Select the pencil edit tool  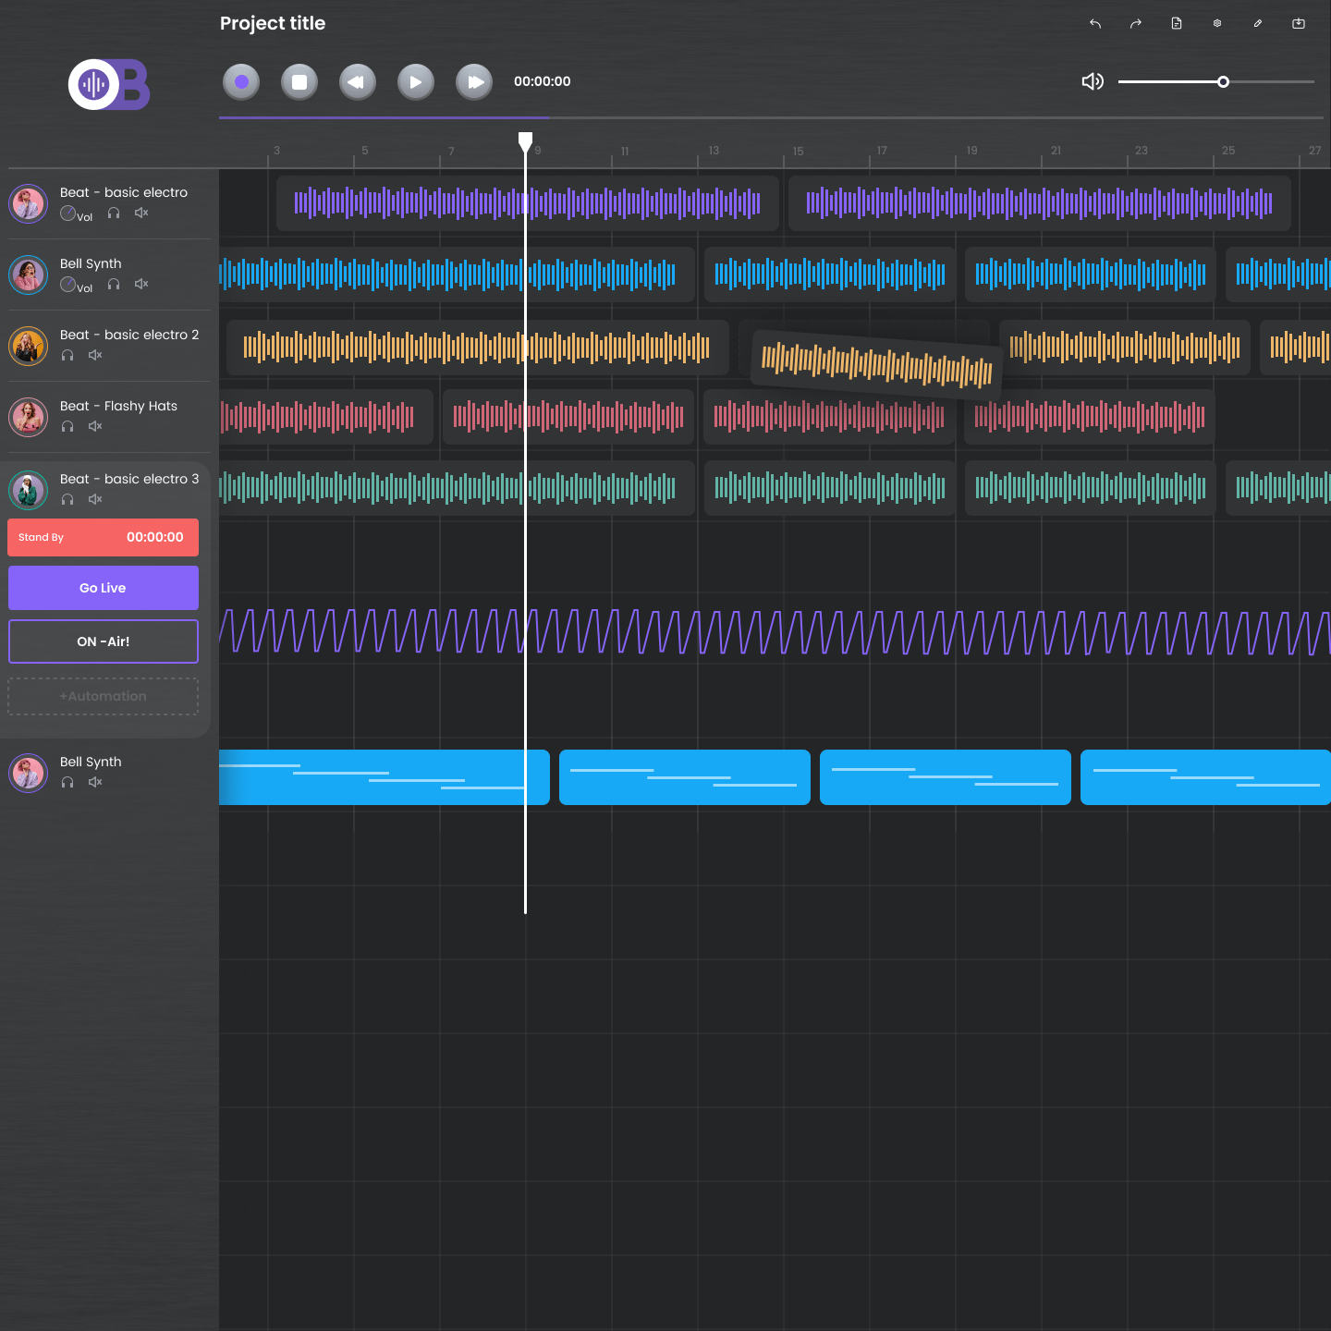pyautogui.click(x=1258, y=24)
